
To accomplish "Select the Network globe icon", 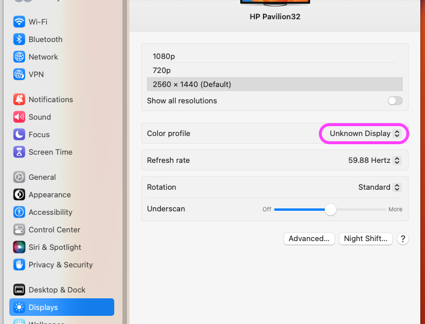I will click(19, 57).
